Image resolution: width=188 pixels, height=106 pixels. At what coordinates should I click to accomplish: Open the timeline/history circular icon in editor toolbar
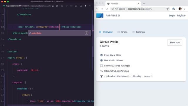click(76, 6)
